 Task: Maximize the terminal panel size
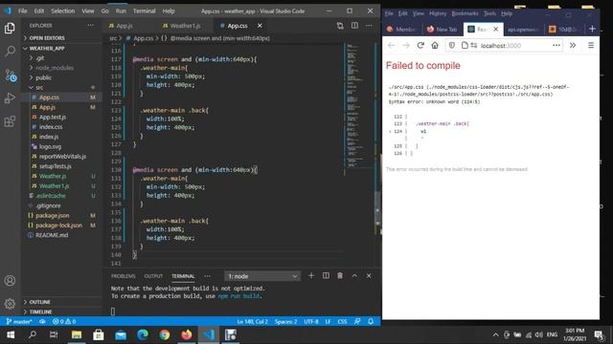(x=354, y=276)
